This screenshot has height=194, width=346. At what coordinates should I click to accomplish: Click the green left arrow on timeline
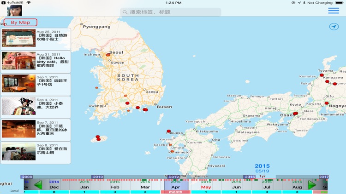pyautogui.click(x=38, y=185)
